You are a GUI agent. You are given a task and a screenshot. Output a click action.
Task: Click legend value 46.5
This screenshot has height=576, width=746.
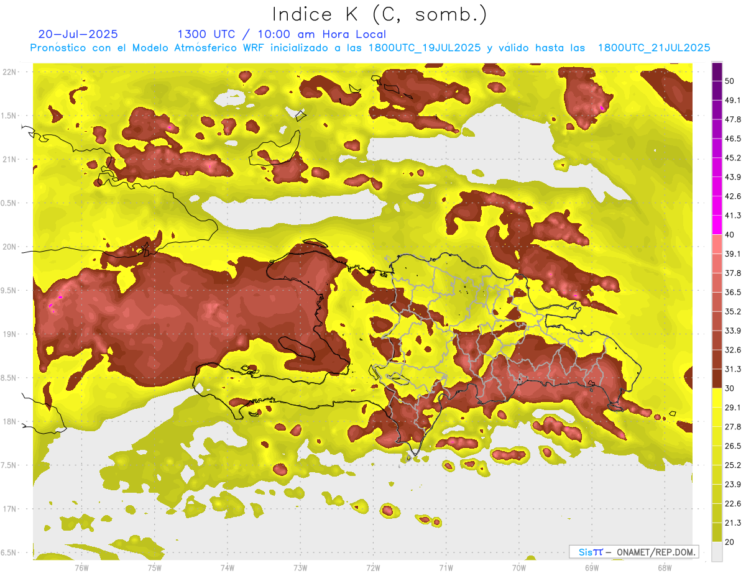click(x=732, y=139)
